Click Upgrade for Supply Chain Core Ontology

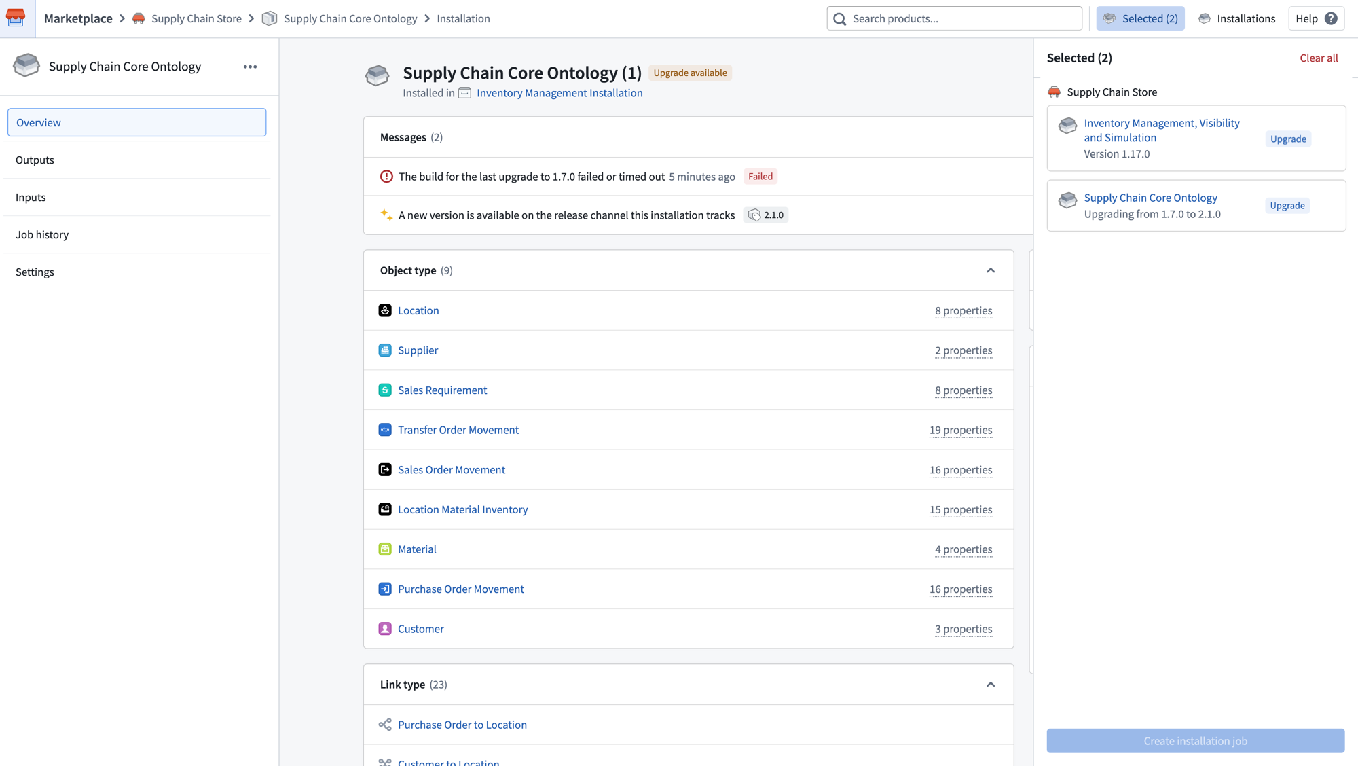(1287, 206)
